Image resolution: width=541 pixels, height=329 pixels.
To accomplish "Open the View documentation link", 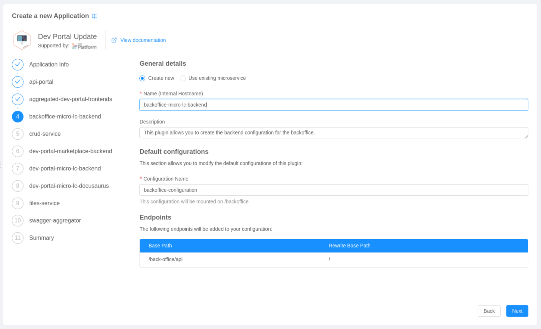I will click(143, 40).
